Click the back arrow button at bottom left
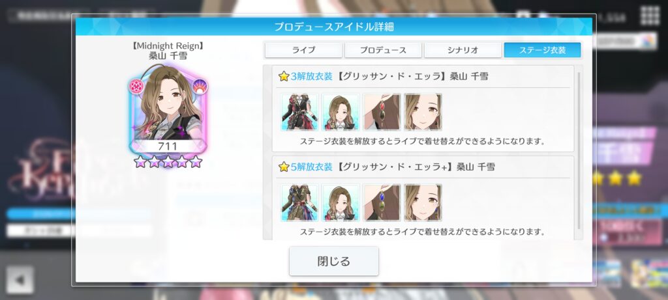This screenshot has height=300, width=668. [x=20, y=280]
